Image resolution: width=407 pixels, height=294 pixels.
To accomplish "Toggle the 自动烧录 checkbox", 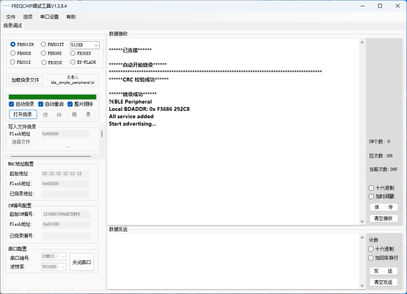I will click(12, 104).
